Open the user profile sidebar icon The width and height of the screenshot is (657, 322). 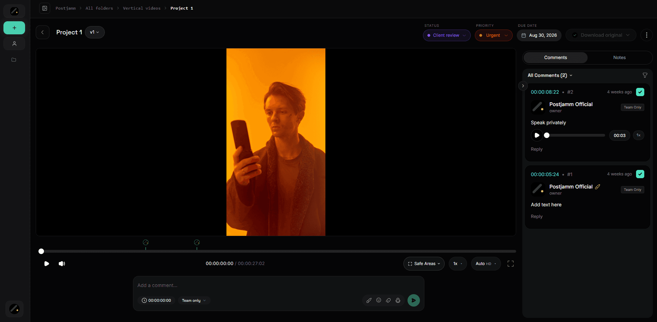14,44
